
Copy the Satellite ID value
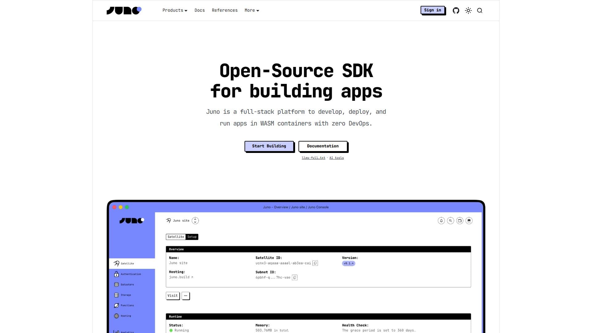[x=315, y=263]
